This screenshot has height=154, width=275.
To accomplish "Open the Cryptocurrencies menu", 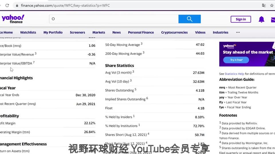I will click(174, 32).
